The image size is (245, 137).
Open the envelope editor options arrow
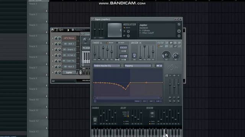point(95,101)
